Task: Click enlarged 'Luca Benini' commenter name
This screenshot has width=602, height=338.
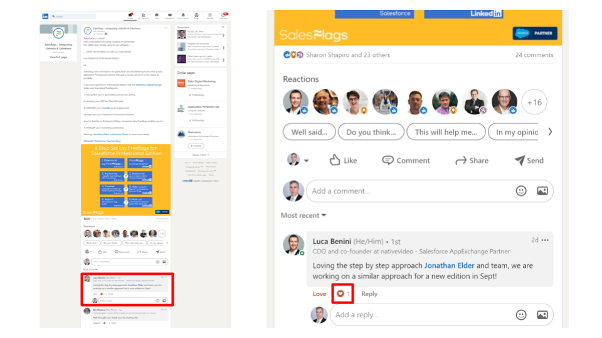Action: [x=332, y=242]
